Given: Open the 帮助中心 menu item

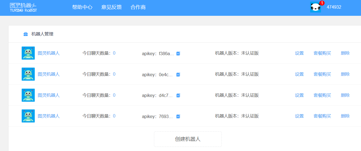Looking at the screenshot, I should coord(82,7).
